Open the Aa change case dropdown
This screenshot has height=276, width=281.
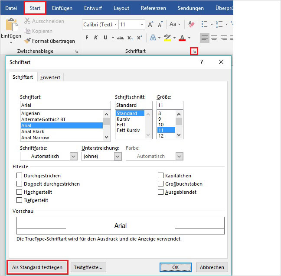click(x=175, y=24)
